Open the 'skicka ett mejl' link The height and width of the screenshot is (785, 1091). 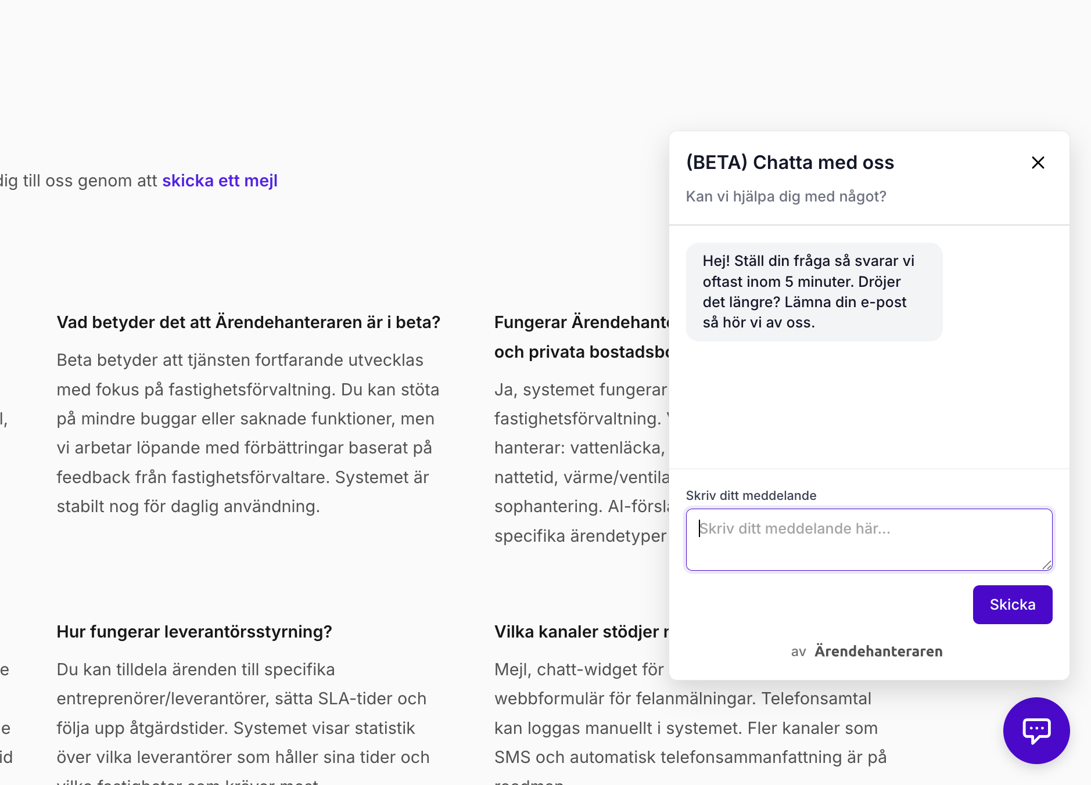[220, 181]
